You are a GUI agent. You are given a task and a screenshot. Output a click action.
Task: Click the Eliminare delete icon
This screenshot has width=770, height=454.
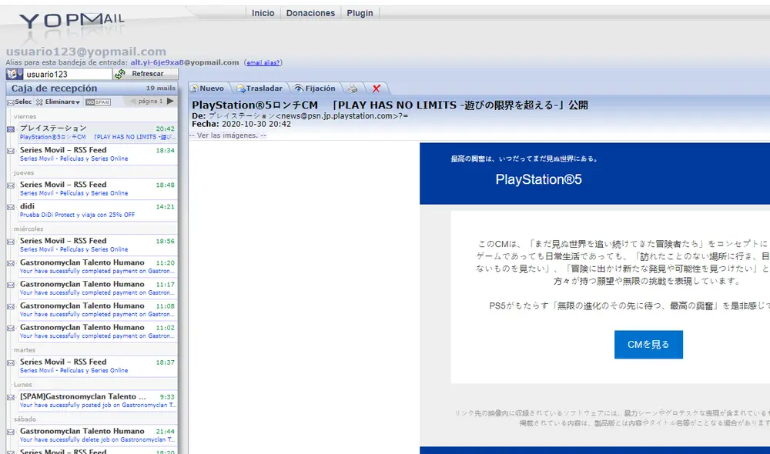tap(40, 102)
